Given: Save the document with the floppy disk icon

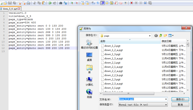Looking at the screenshot, I should tap(10, 3).
